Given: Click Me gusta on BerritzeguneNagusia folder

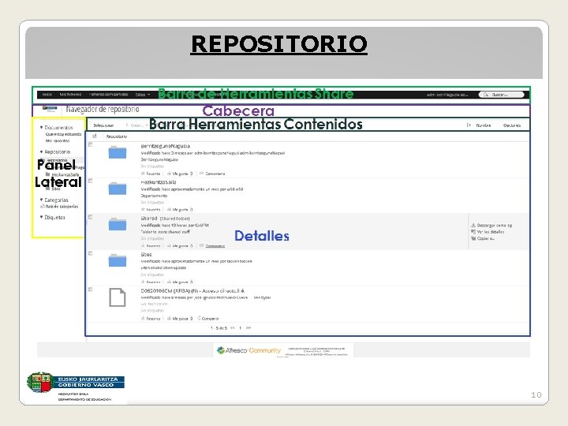Looking at the screenshot, I should (x=180, y=174).
